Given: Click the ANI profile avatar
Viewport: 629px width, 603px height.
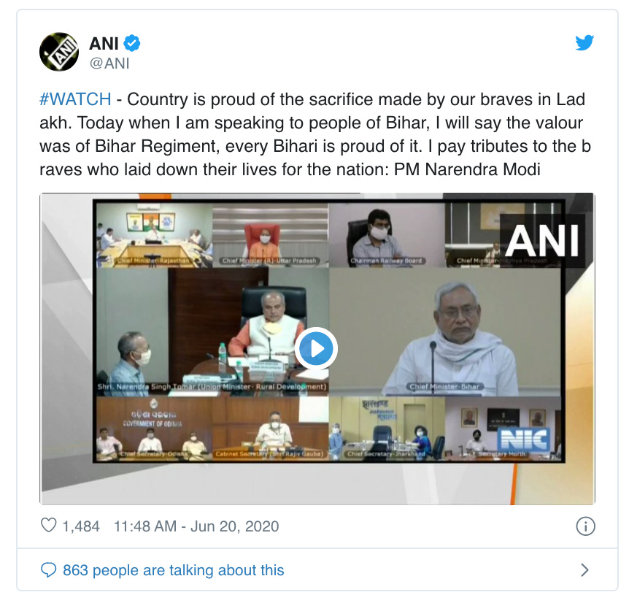Looking at the screenshot, I should (59, 52).
